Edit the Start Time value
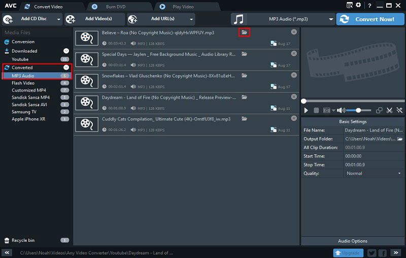The image size is (406, 258). coord(374,156)
